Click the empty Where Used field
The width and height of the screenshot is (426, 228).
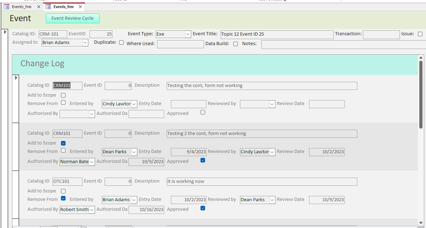coord(180,44)
